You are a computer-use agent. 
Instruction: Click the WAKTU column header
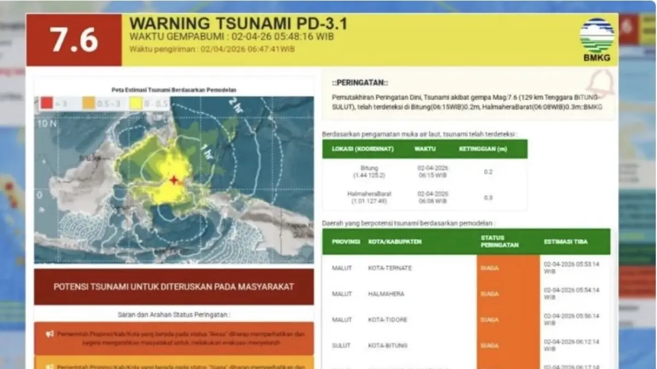(x=424, y=148)
